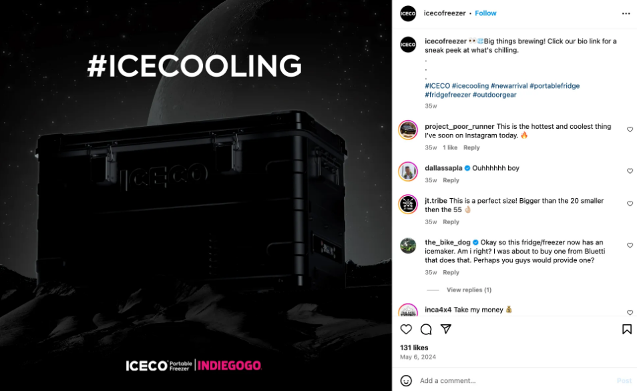Screen dimensions: 637x391
Task: Open the three-dot more options menu
Action: tap(626, 13)
